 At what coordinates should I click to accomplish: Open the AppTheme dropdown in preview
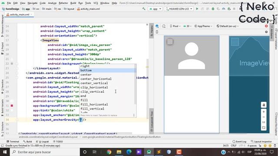click(x=203, y=26)
